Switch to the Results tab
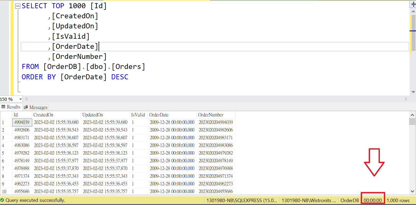This screenshot has width=416, height=205. [x=11, y=107]
